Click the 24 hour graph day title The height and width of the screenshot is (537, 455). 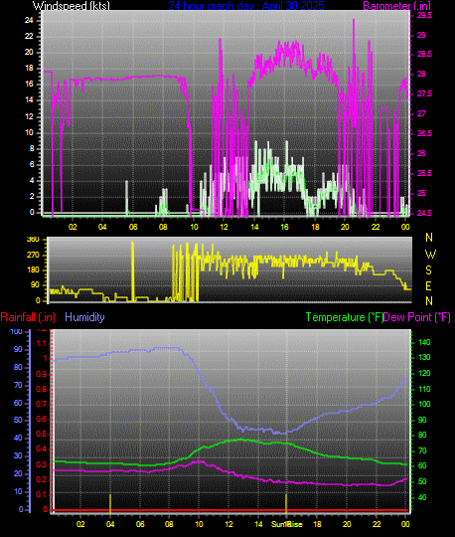(x=246, y=6)
